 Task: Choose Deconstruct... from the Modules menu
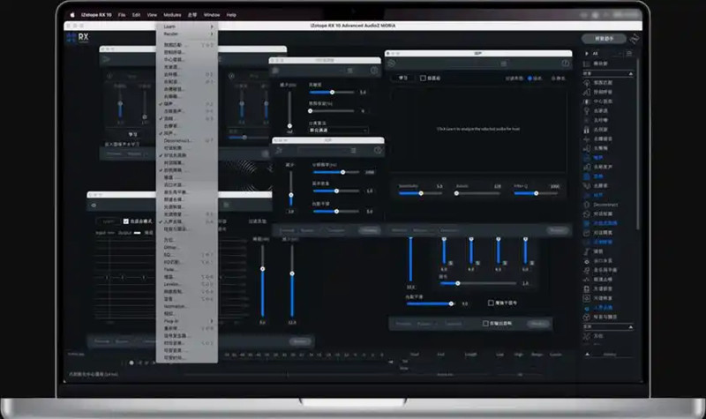pos(187,140)
